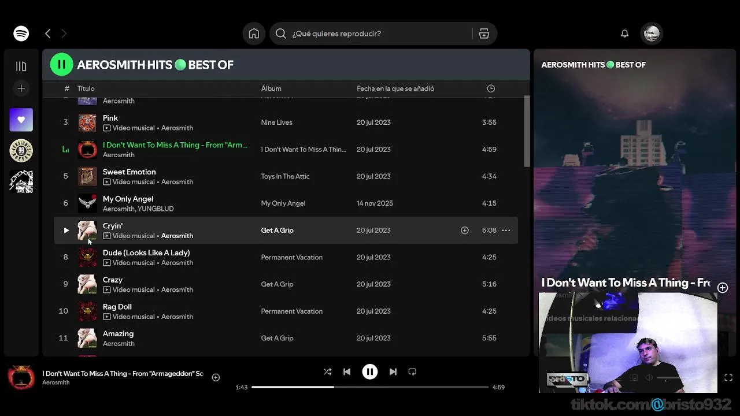Click search magnifier icon

(x=281, y=34)
